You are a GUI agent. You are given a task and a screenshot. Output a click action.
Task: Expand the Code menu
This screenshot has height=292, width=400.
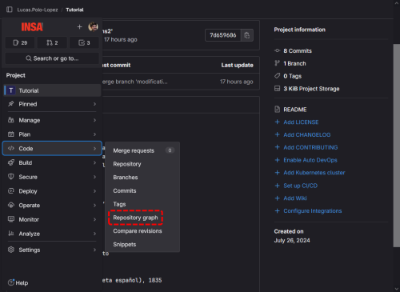(52, 148)
